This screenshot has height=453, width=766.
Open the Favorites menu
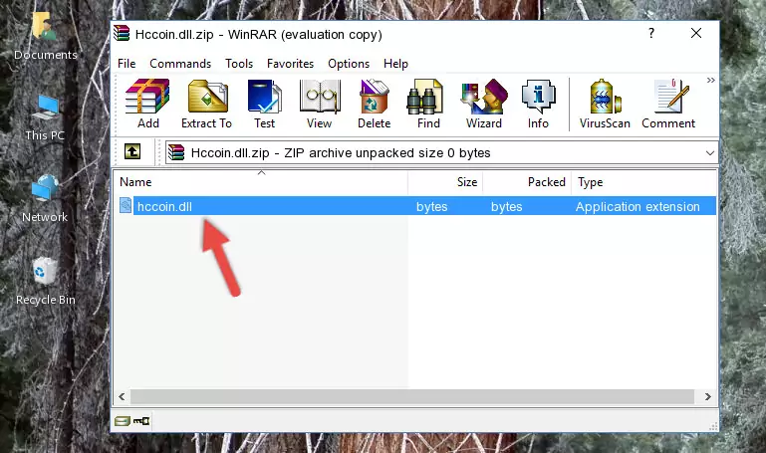290,64
